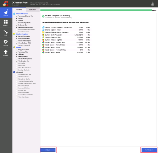Click the Windows icon for Temporary Files result
The image size is (158, 153).
pos(43,37)
